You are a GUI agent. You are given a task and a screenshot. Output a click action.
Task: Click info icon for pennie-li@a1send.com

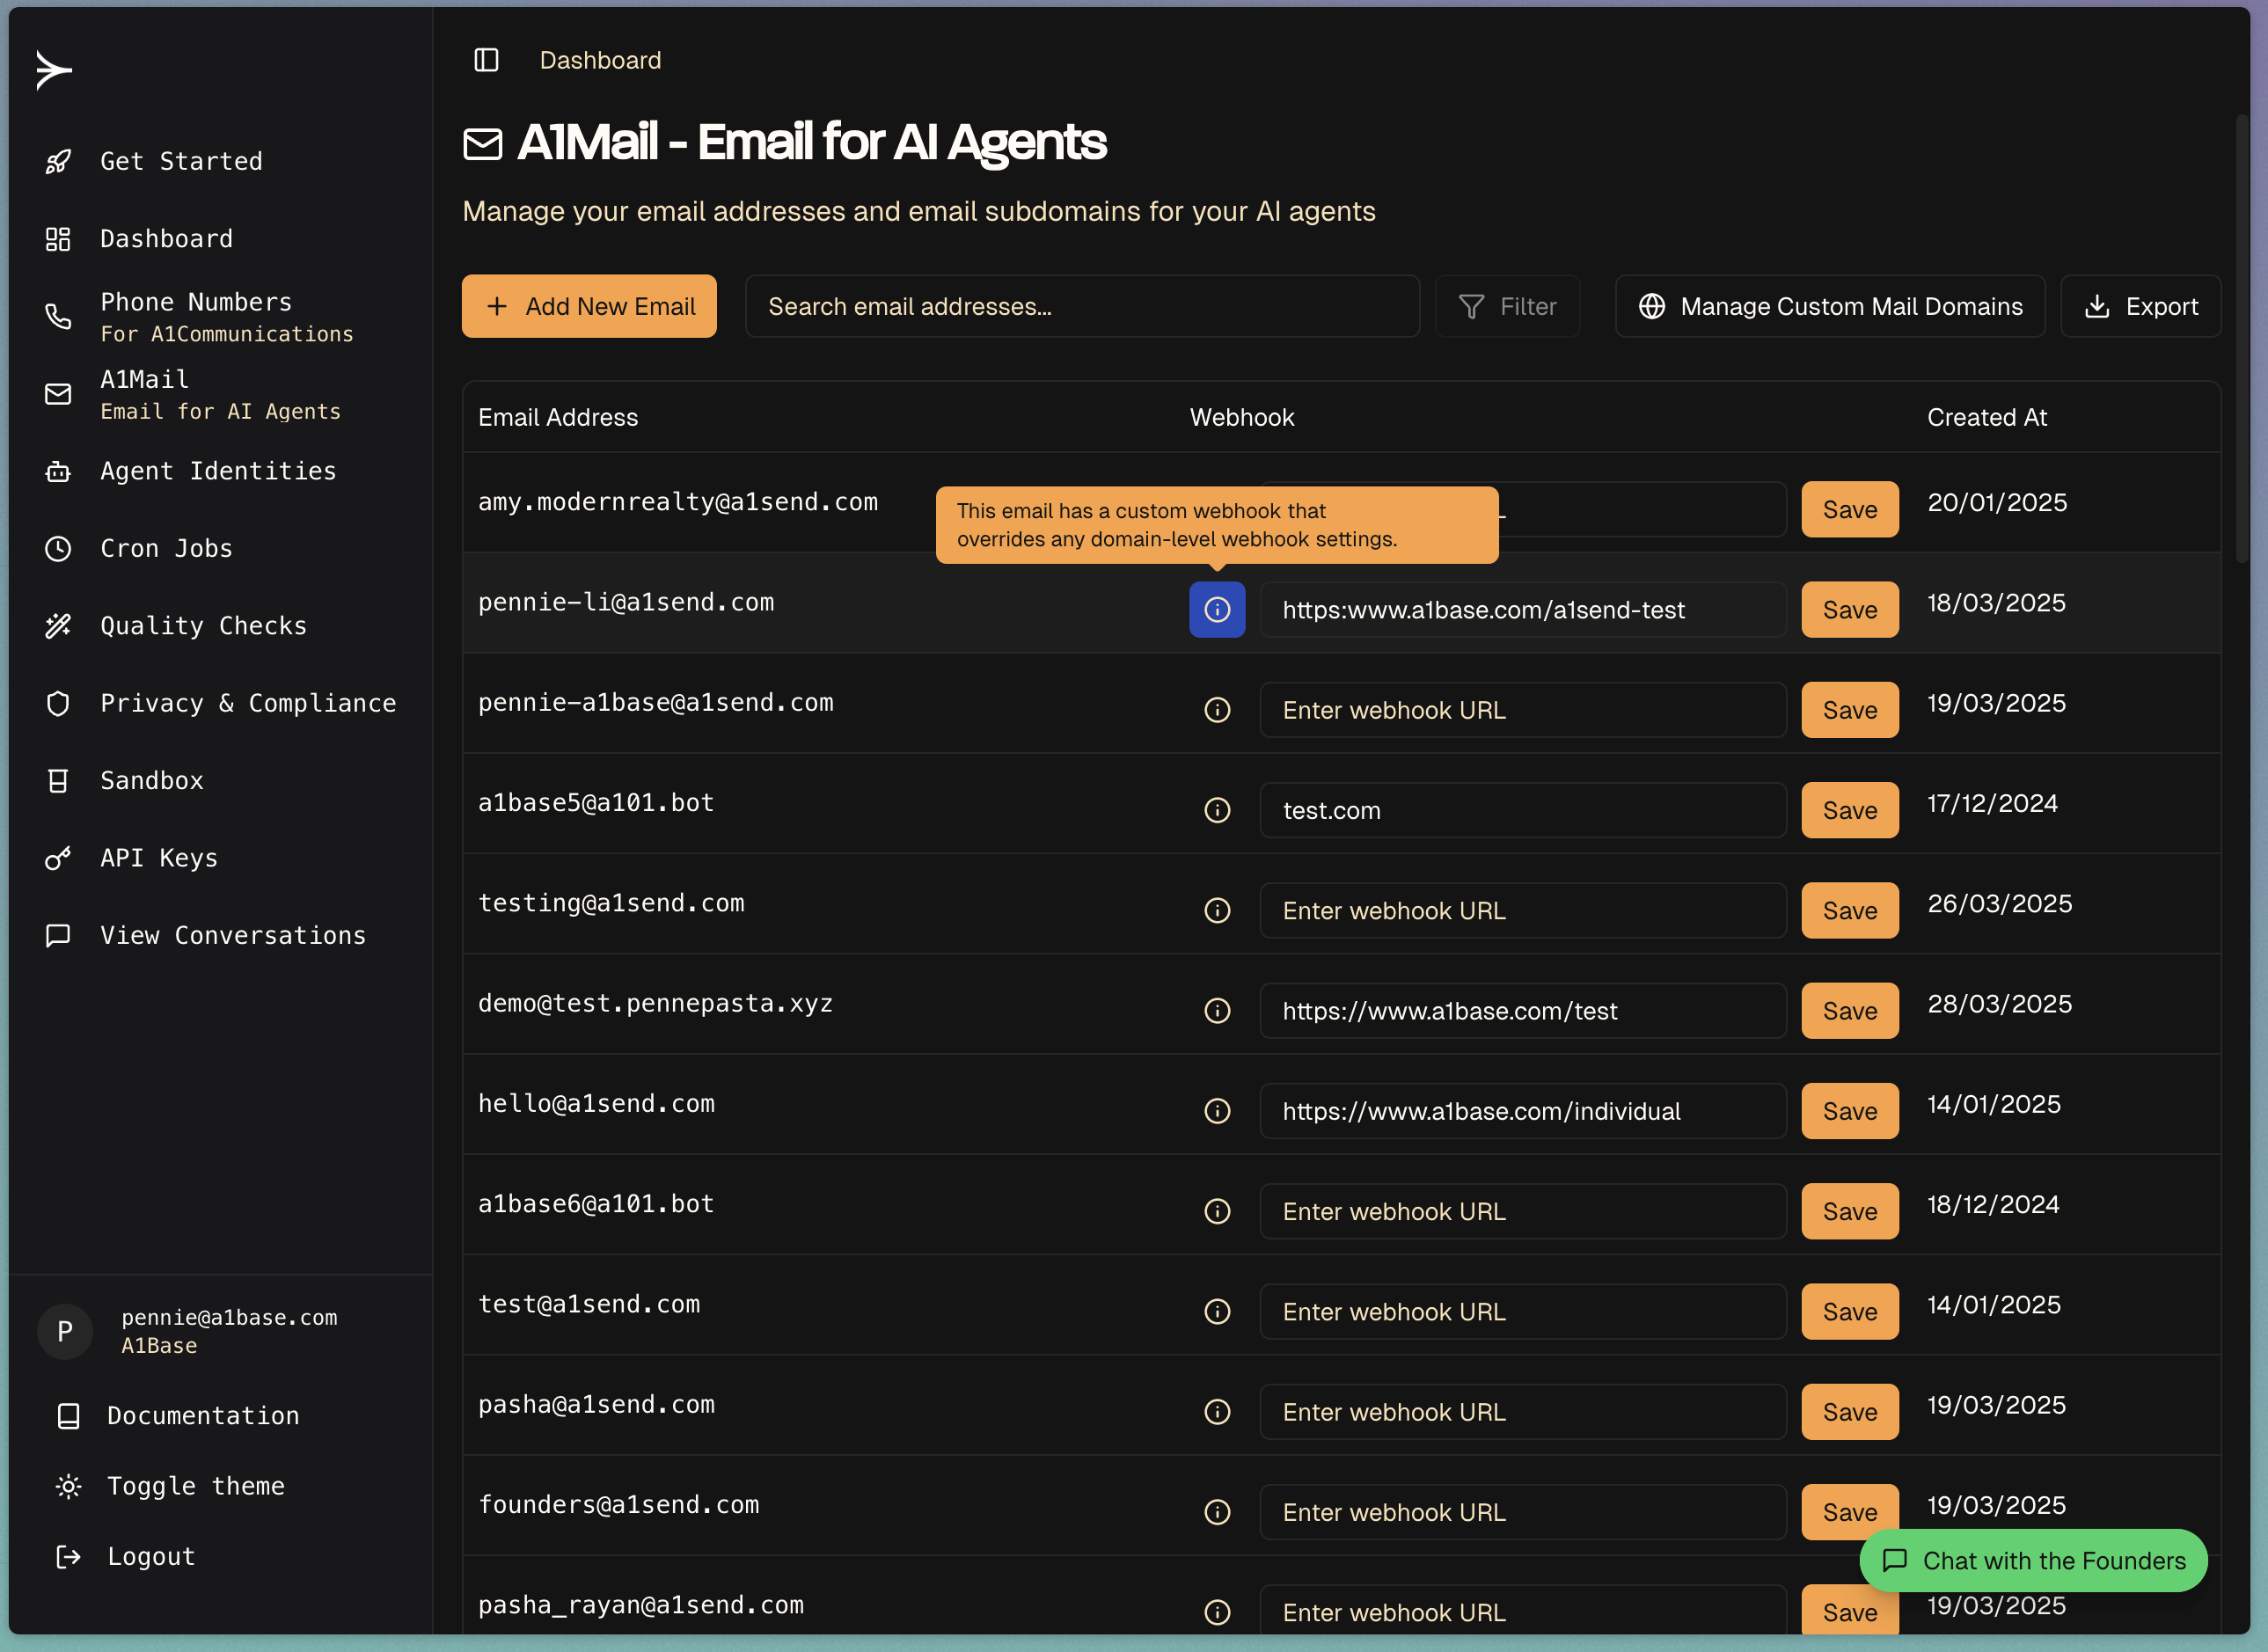pos(1217,609)
